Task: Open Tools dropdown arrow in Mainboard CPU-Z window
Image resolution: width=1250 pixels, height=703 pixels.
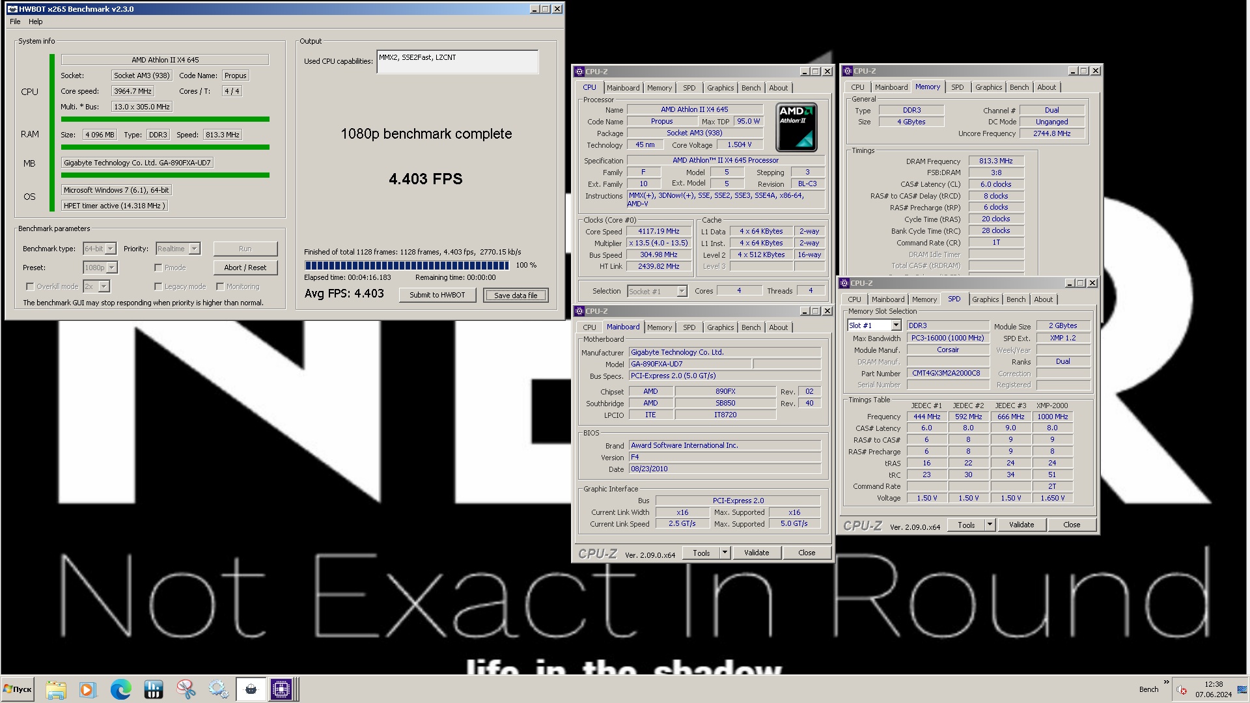Action: [x=725, y=553]
